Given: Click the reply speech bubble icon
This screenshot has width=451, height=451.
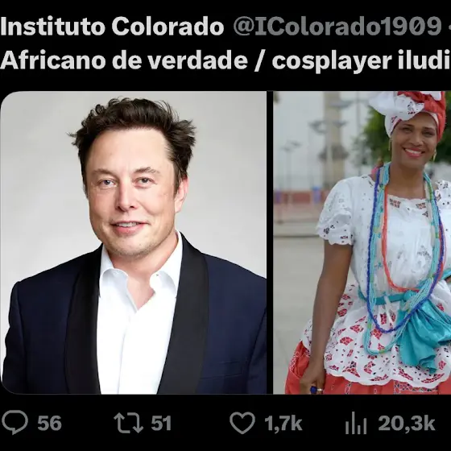Looking at the screenshot, I should tap(14, 422).
